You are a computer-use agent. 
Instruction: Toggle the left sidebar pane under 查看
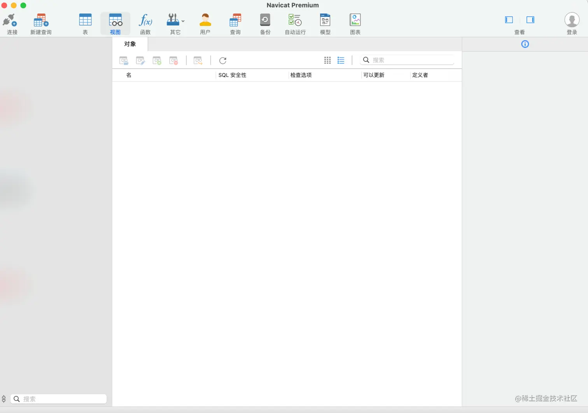tap(509, 20)
